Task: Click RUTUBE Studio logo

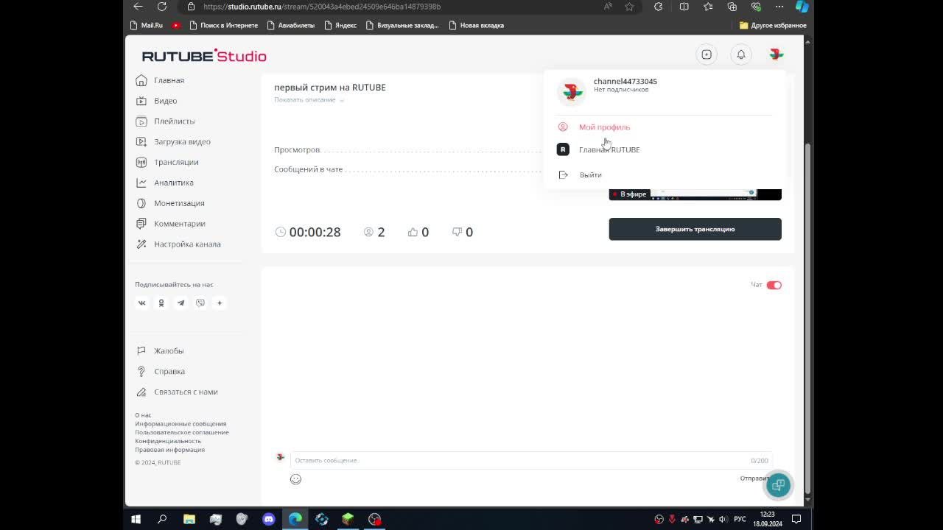Action: tap(204, 56)
